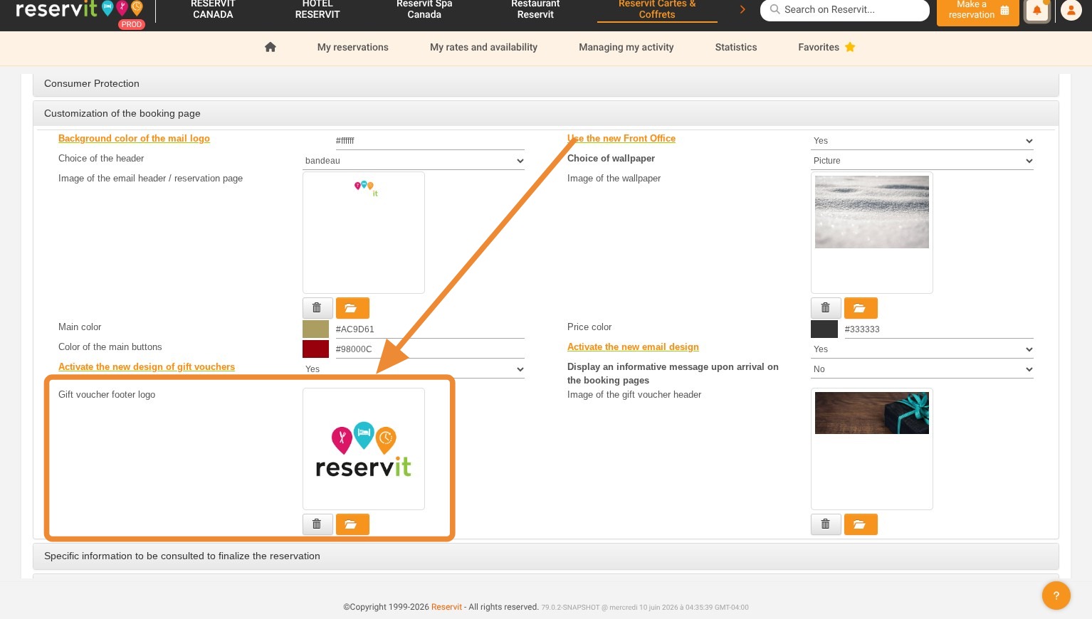Open the help question mark bubble
The height and width of the screenshot is (619, 1092).
(x=1056, y=596)
